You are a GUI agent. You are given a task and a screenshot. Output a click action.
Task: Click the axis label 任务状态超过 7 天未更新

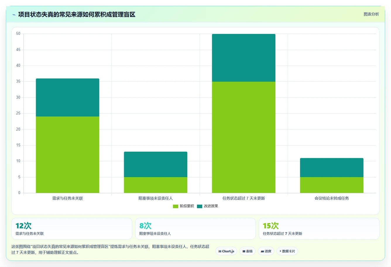(x=244, y=198)
